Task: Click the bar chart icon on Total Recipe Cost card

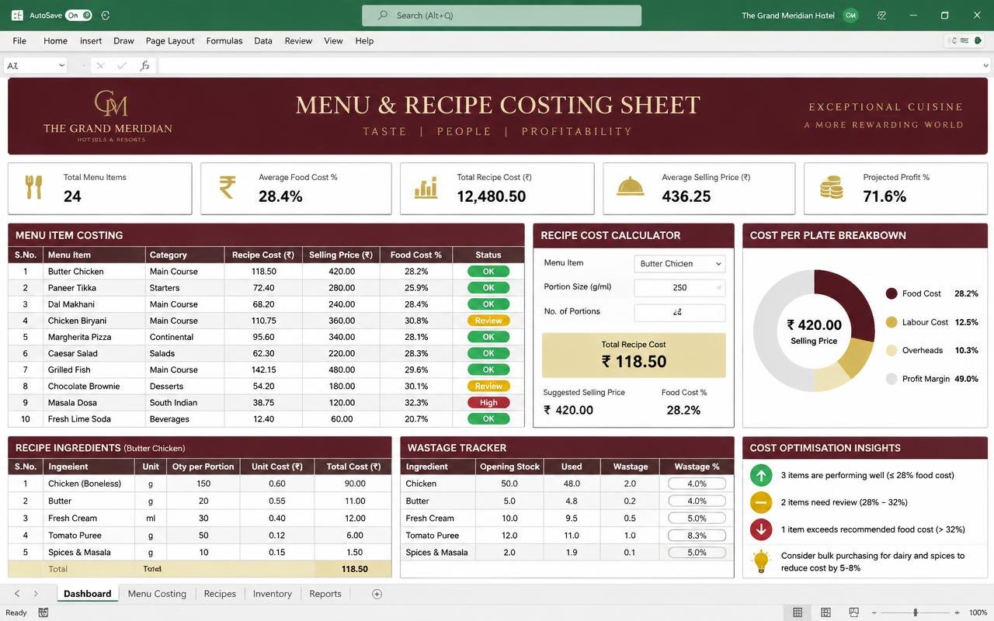Action: 426,188
